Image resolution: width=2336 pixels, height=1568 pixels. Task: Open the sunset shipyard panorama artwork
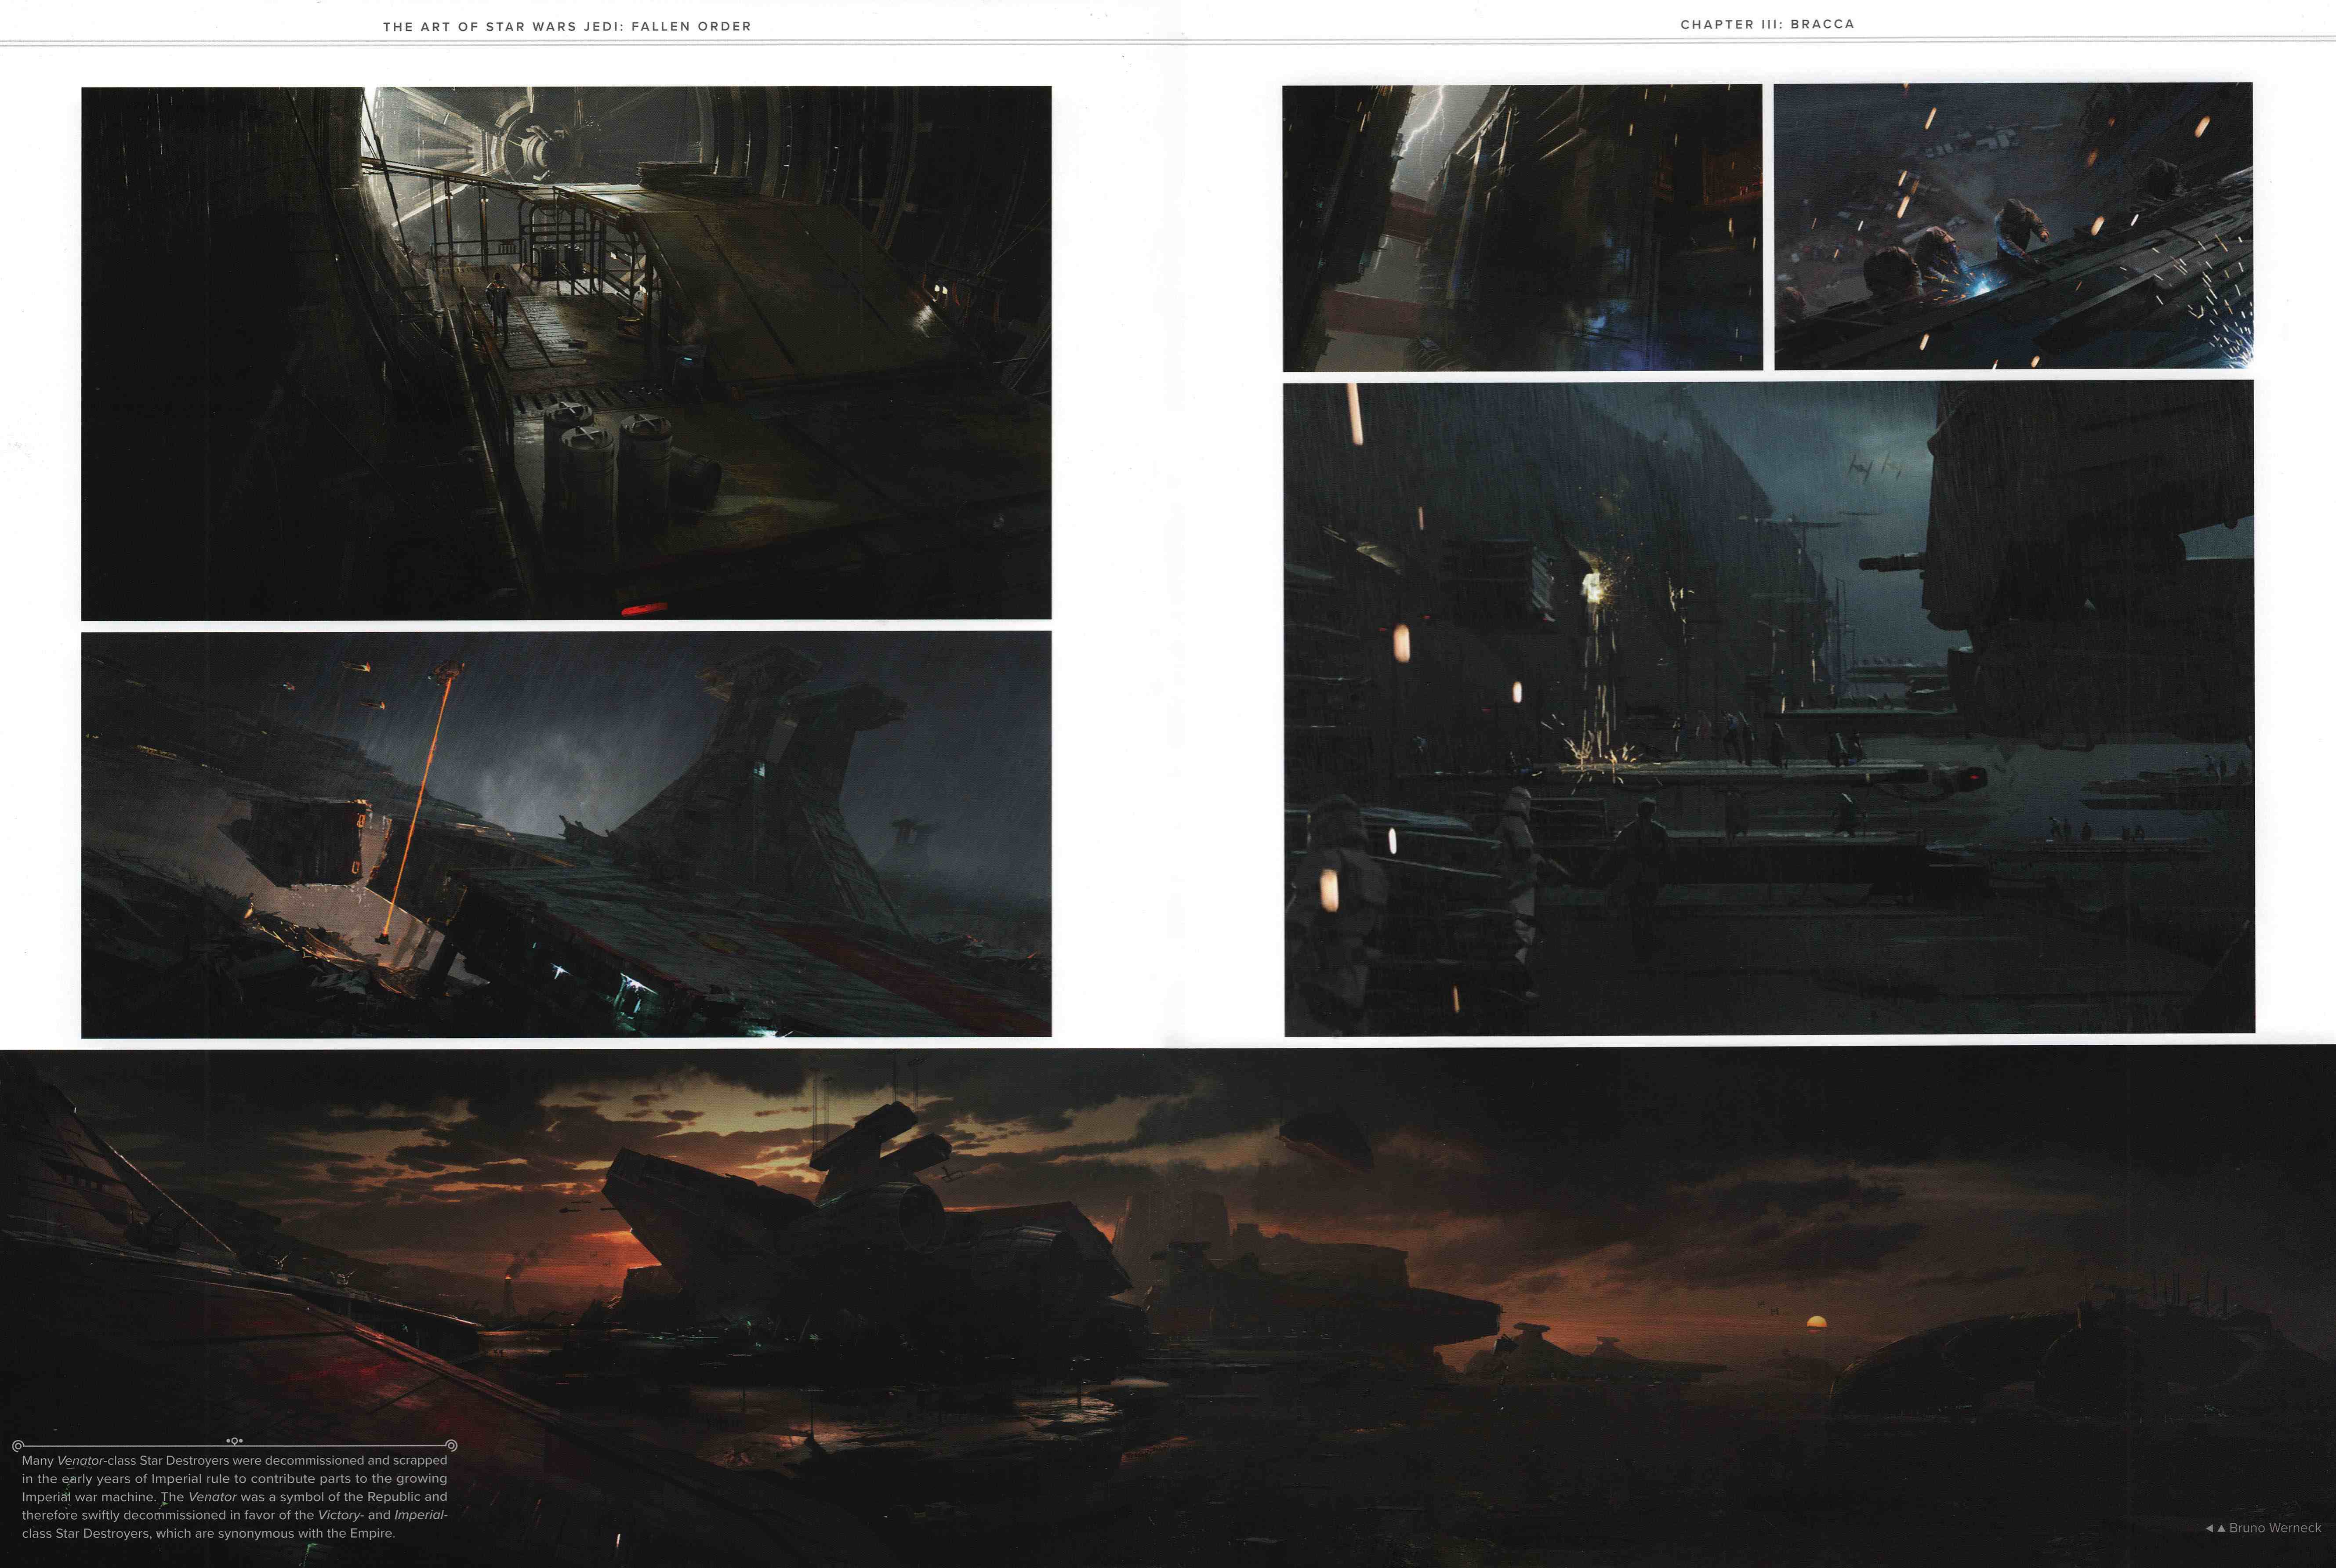click(1168, 1307)
